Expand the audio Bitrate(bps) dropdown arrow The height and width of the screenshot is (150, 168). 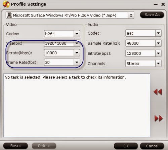[x=158, y=53]
